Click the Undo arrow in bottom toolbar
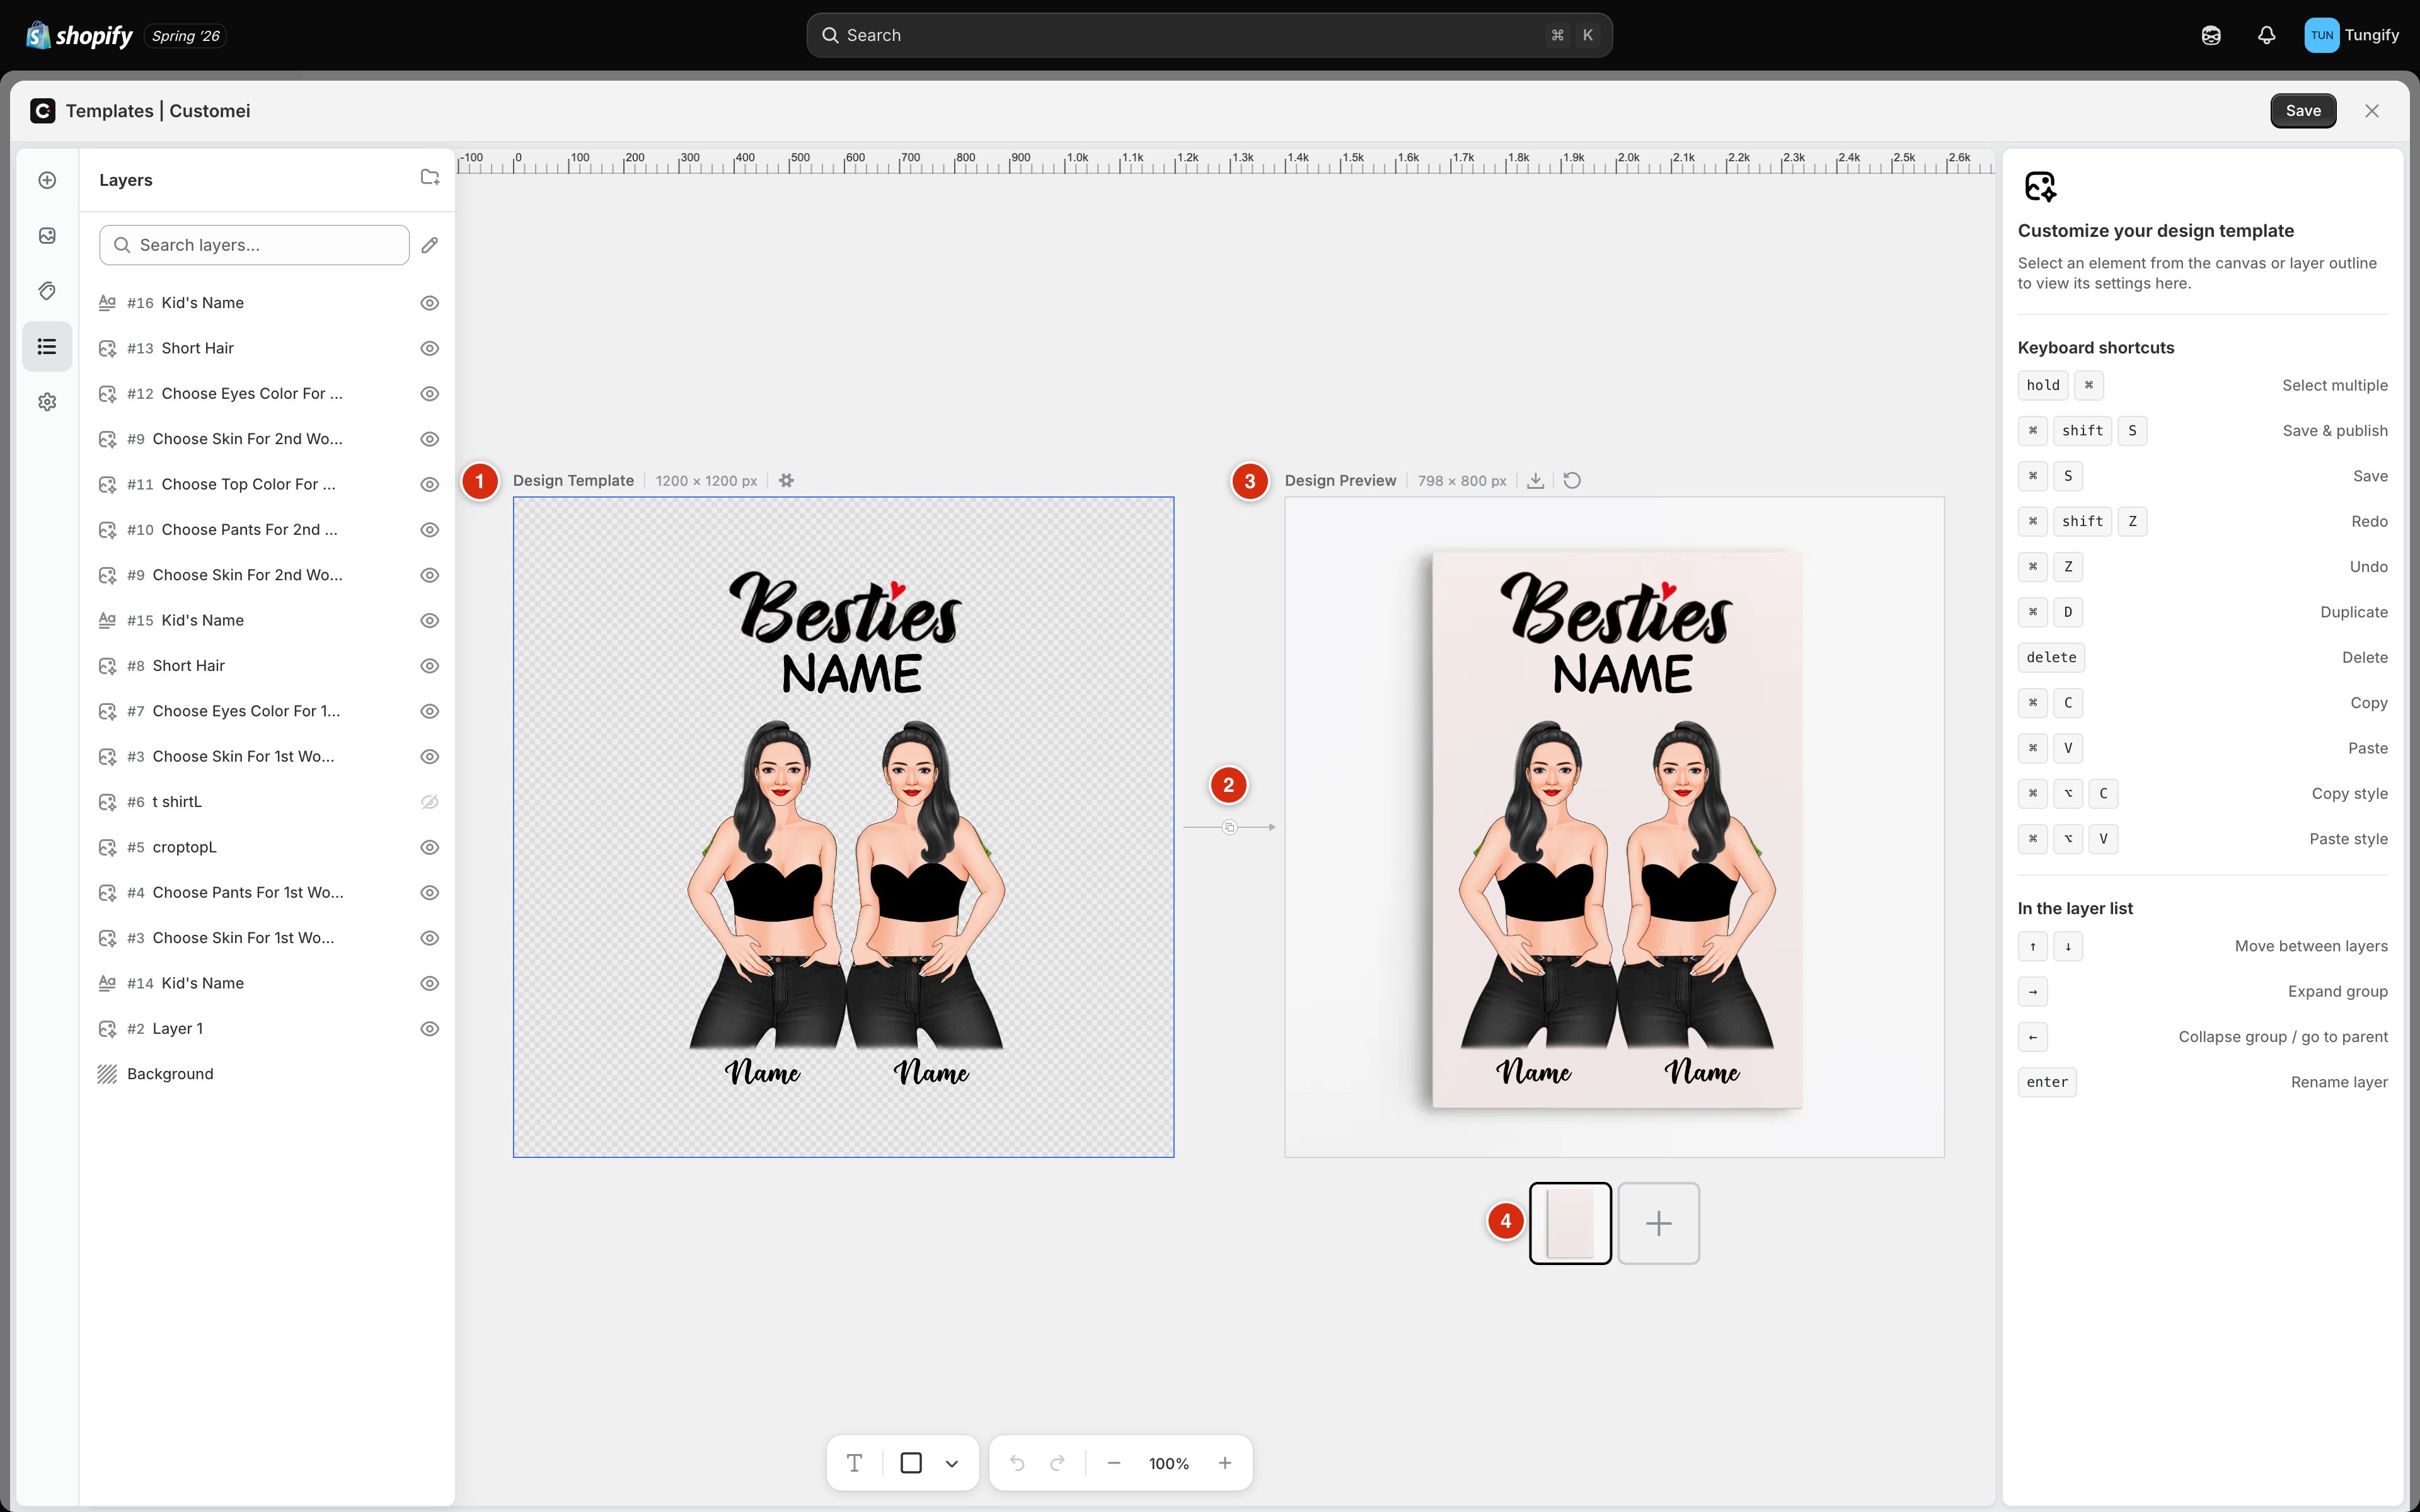 pos(1017,1463)
